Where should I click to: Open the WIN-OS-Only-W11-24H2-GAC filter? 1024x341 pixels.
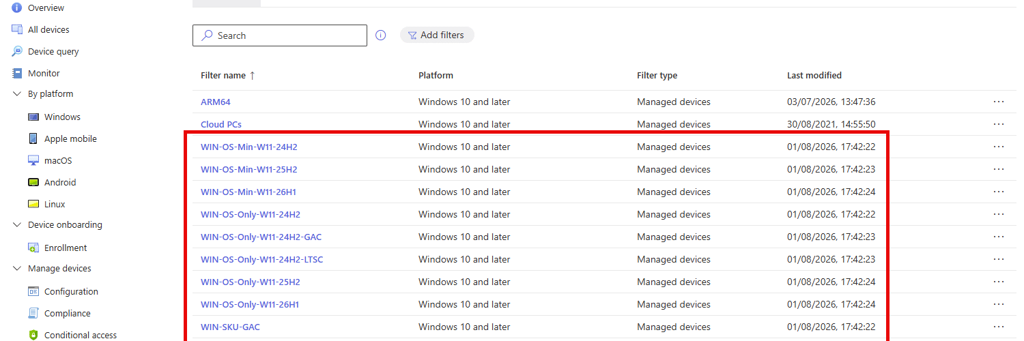point(261,237)
